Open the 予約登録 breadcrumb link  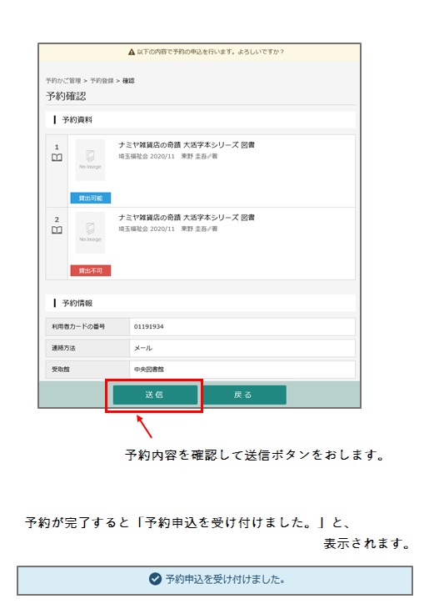point(102,81)
